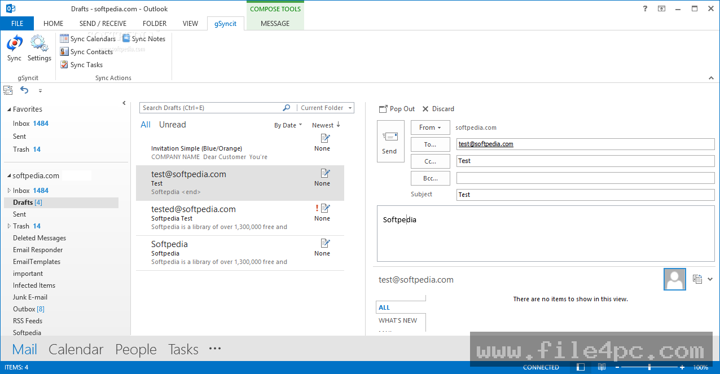The height and width of the screenshot is (374, 720).
Task: Open Help question mark icon
Action: point(646,8)
